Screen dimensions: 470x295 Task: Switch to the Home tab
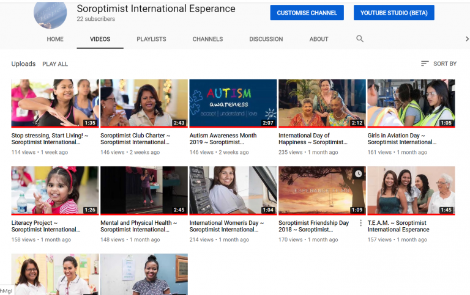tap(55, 39)
